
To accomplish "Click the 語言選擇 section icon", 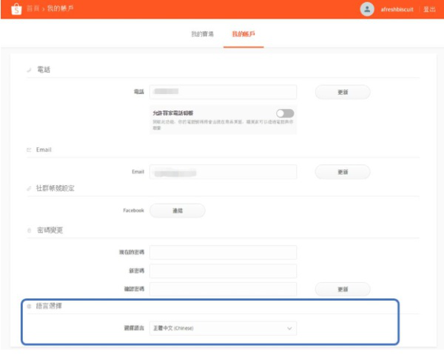I will point(29,306).
